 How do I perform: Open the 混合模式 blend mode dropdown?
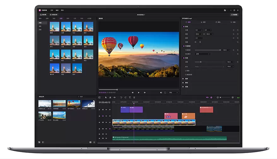(202, 54)
